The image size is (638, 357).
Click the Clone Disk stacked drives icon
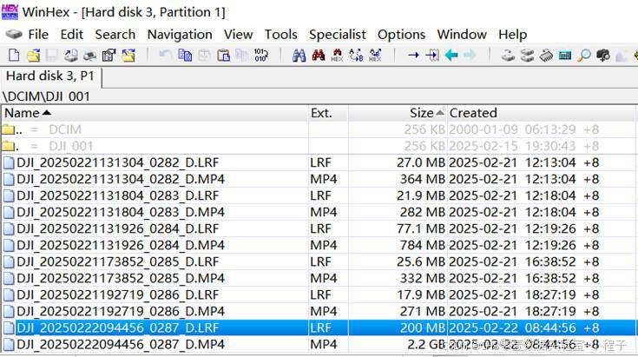coord(528,55)
